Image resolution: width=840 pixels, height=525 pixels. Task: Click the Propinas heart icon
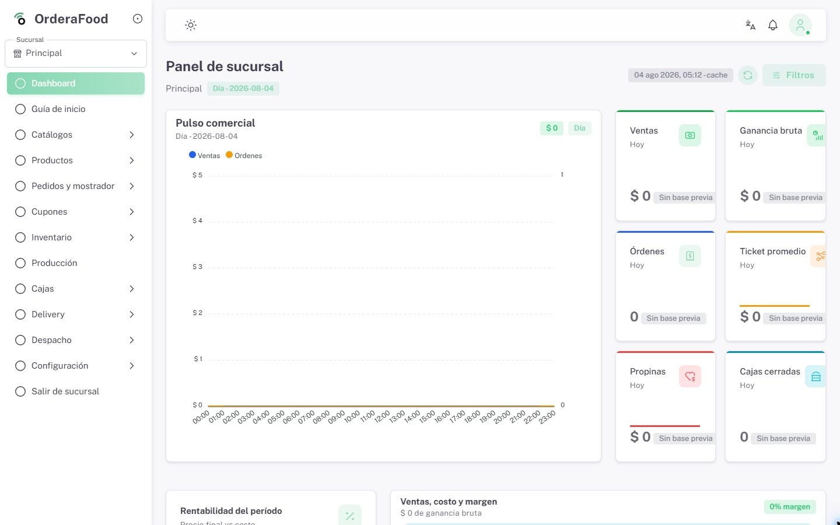pos(690,376)
